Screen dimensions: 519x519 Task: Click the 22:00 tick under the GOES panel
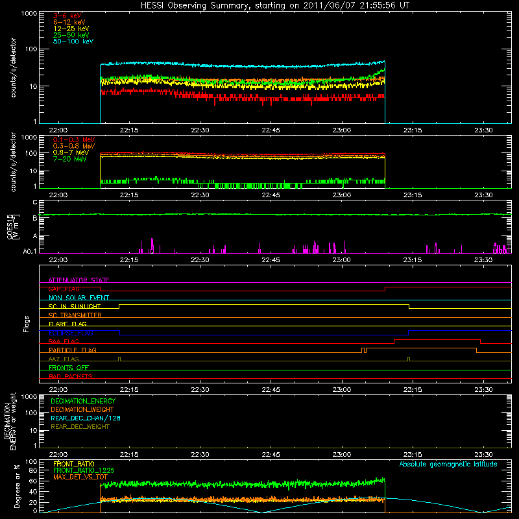click(58, 260)
